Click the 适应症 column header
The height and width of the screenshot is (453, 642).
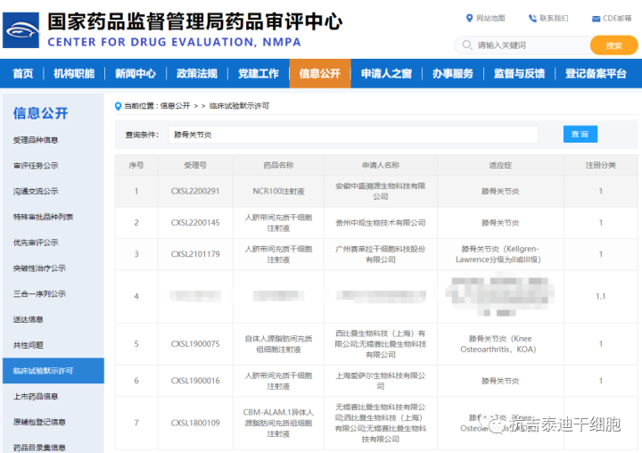[x=500, y=165]
